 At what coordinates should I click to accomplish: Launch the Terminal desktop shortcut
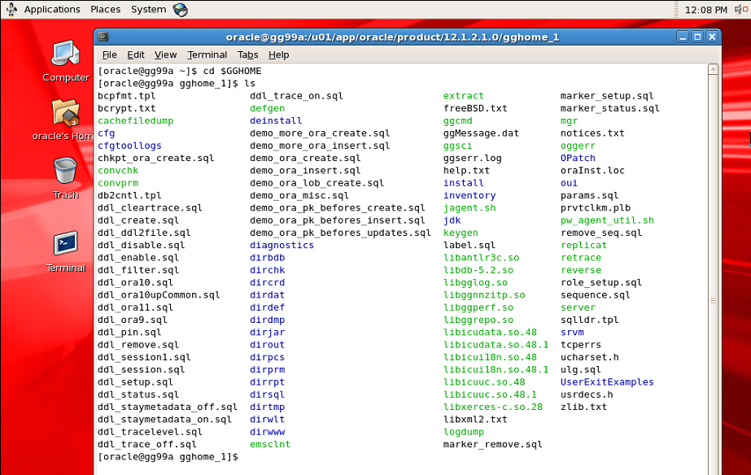click(65, 244)
